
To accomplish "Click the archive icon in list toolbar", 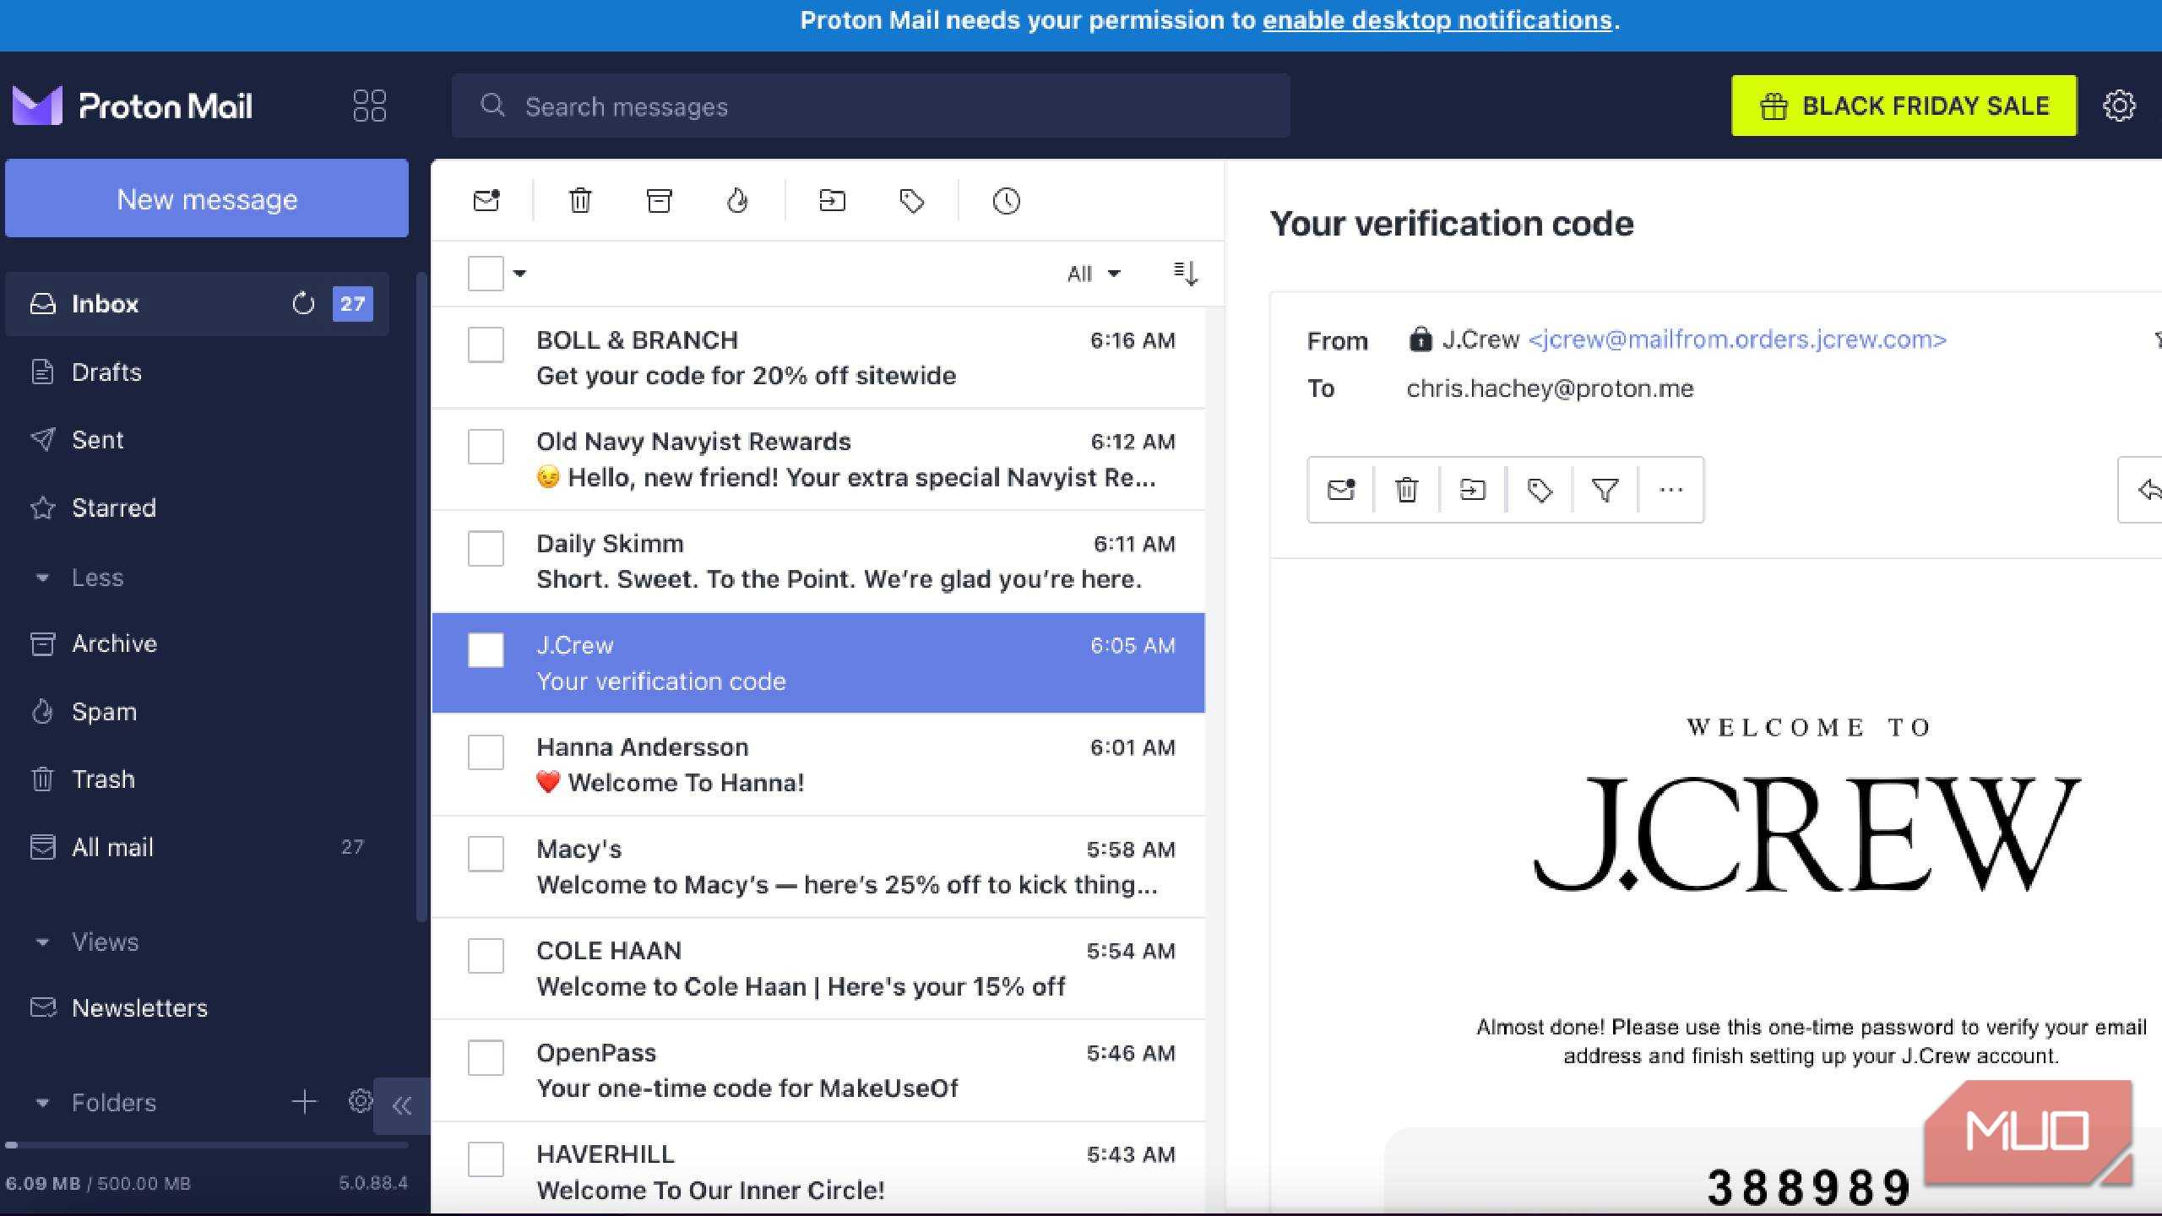I will 659,201.
